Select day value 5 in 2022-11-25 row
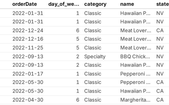The image size is (169, 105). point(77,48)
